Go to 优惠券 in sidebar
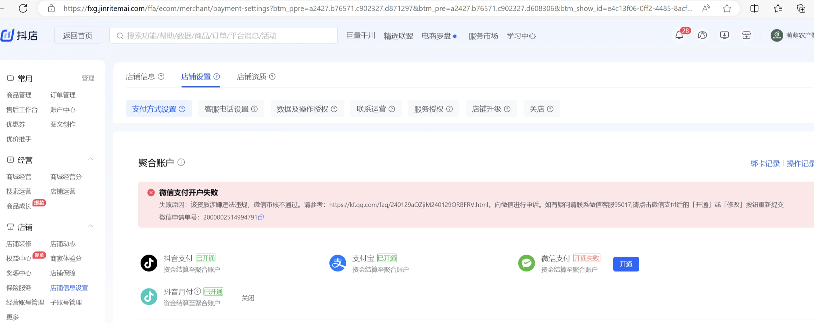The width and height of the screenshot is (814, 323). click(x=16, y=124)
